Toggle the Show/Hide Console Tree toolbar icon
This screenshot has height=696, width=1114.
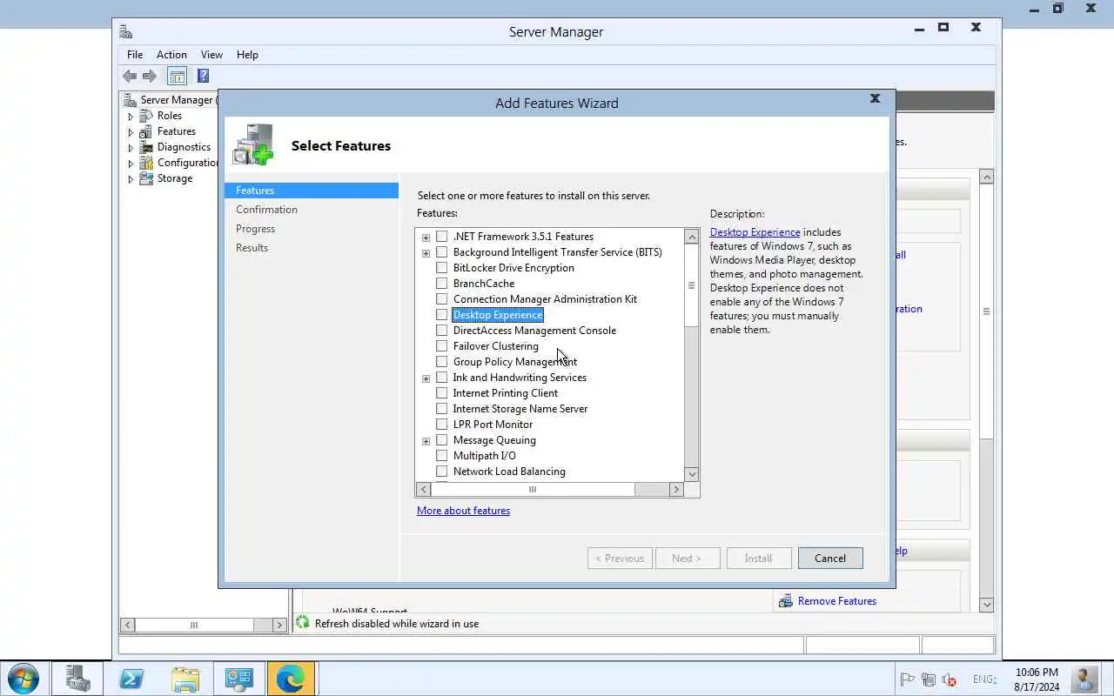click(x=177, y=76)
